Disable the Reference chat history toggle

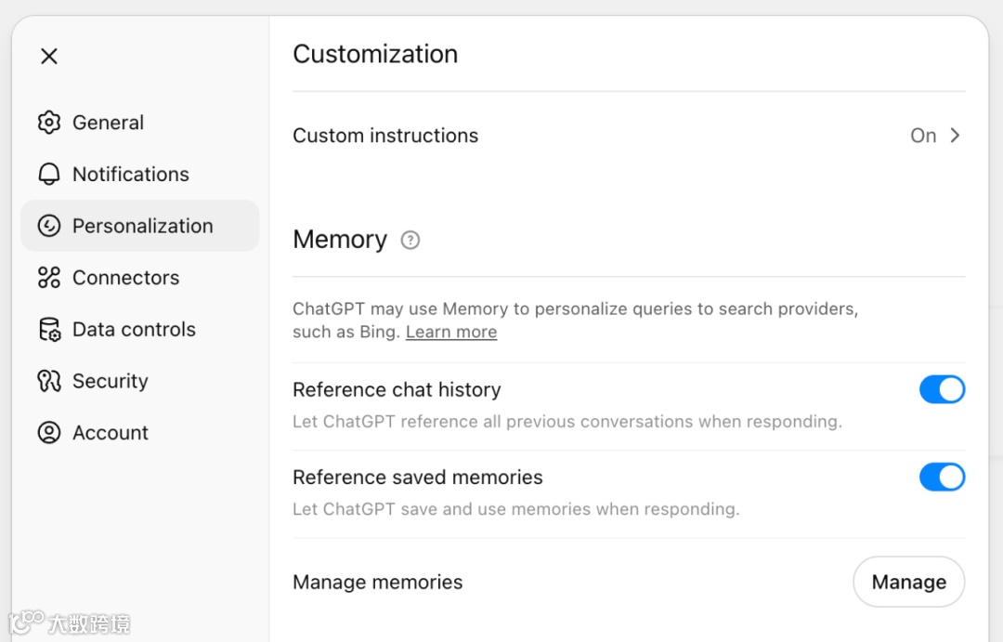[x=942, y=389]
